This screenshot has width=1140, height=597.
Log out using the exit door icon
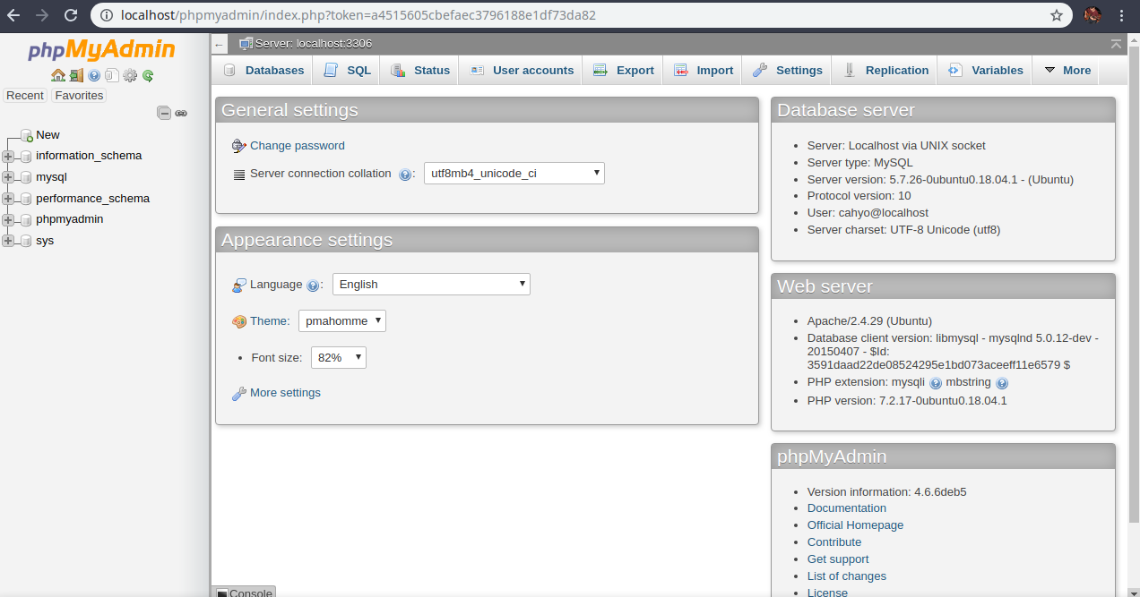point(76,75)
